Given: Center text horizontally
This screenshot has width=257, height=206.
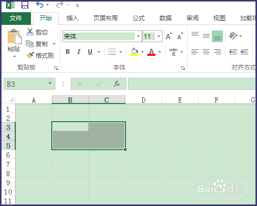Looking at the screenshot, I should point(206,52).
